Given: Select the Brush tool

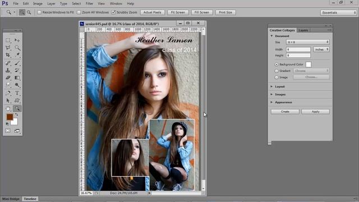Looking at the screenshot, I should pyautogui.click(x=17, y=63).
